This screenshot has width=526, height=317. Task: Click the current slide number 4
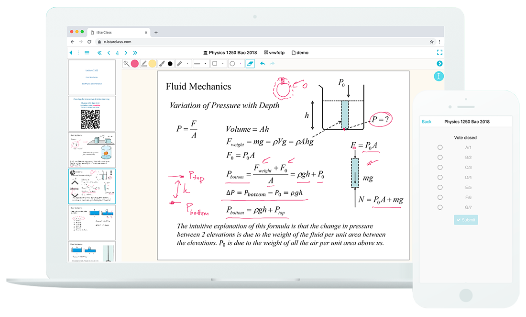point(117,53)
